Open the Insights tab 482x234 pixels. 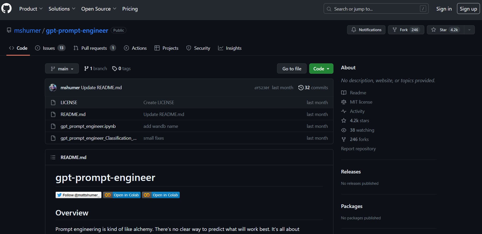pos(230,48)
